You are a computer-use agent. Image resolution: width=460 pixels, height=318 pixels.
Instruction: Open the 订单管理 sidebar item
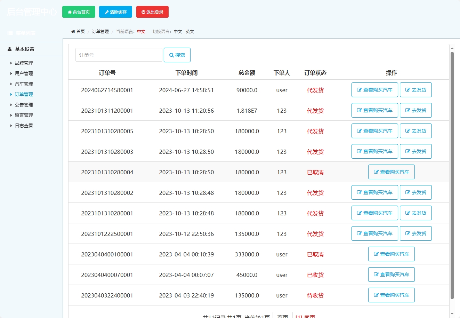(x=24, y=94)
